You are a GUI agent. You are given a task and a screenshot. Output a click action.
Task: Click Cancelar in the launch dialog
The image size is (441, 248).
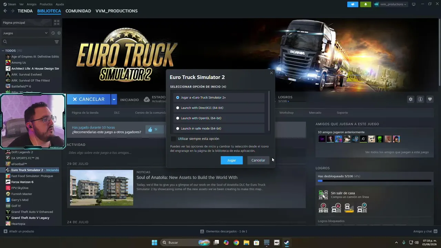click(x=258, y=160)
